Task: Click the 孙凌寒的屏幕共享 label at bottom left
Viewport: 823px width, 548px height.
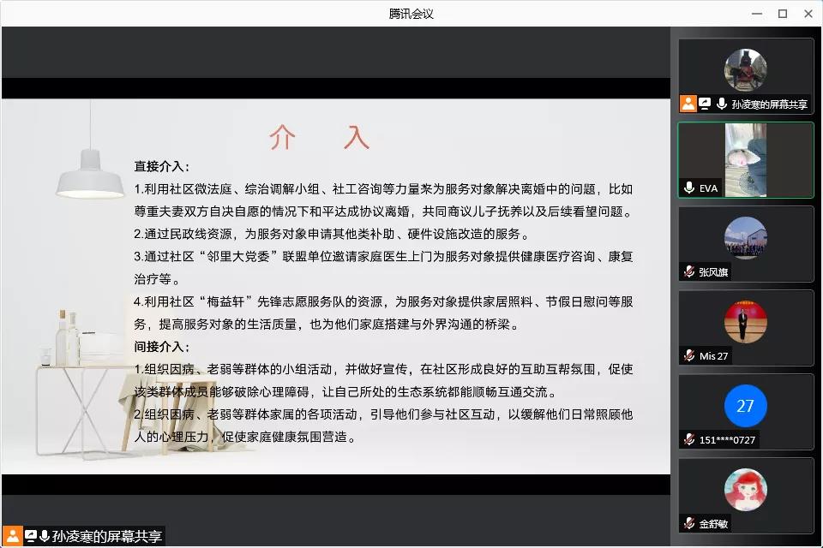Action: coord(106,537)
